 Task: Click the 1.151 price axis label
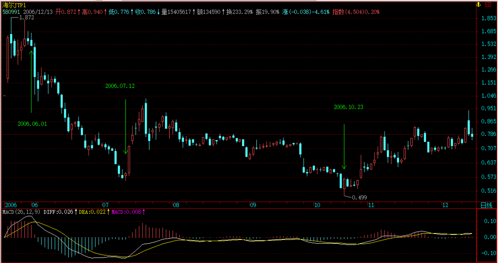(489, 82)
